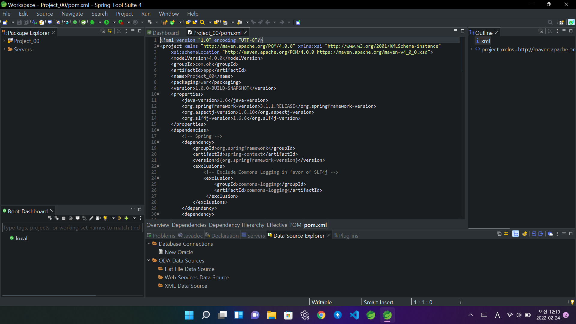This screenshot has width=576, height=324.
Task: Collapse the properties element fold at line 10
Action: (158, 94)
